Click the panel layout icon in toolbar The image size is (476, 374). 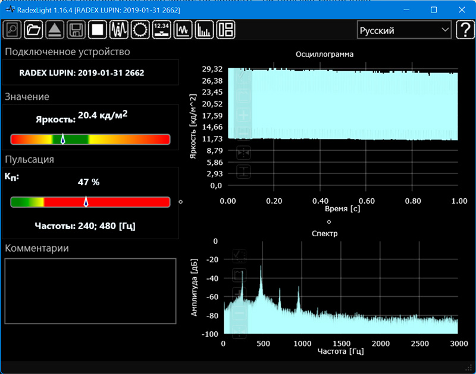(226, 29)
